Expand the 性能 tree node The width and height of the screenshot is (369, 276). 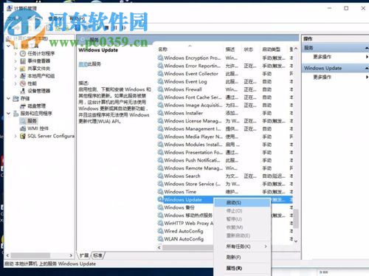pos(15,83)
